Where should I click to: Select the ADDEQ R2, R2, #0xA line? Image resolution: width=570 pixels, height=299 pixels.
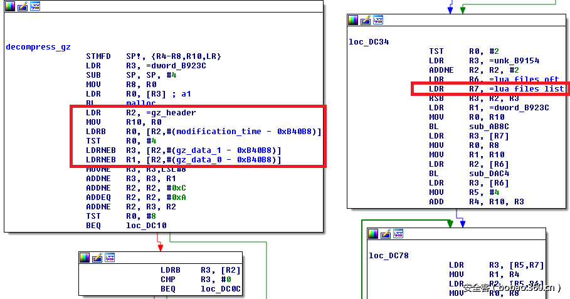[136, 197]
